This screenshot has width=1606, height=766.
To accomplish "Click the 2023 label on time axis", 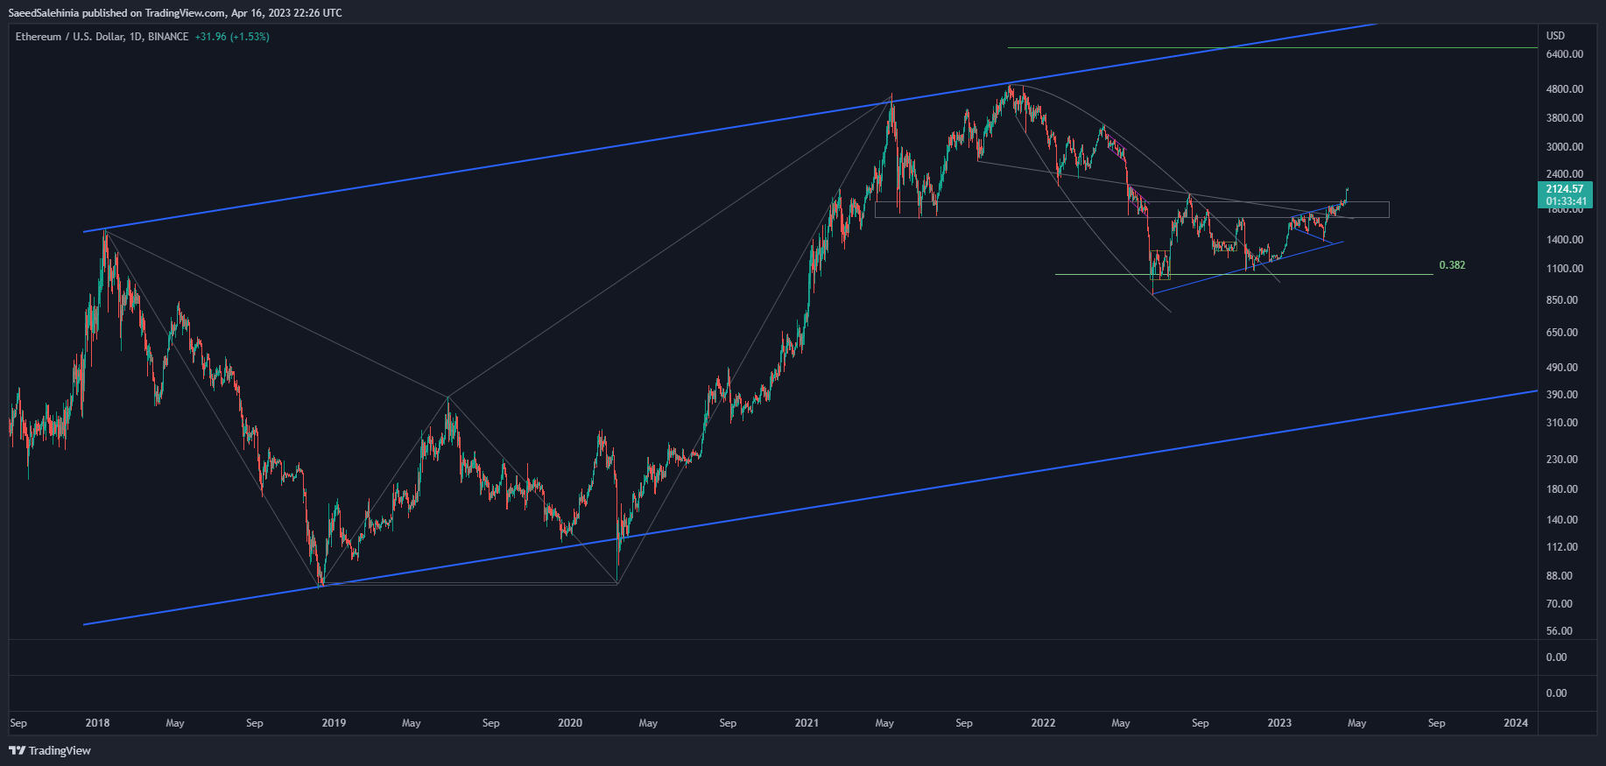I will point(1279,723).
